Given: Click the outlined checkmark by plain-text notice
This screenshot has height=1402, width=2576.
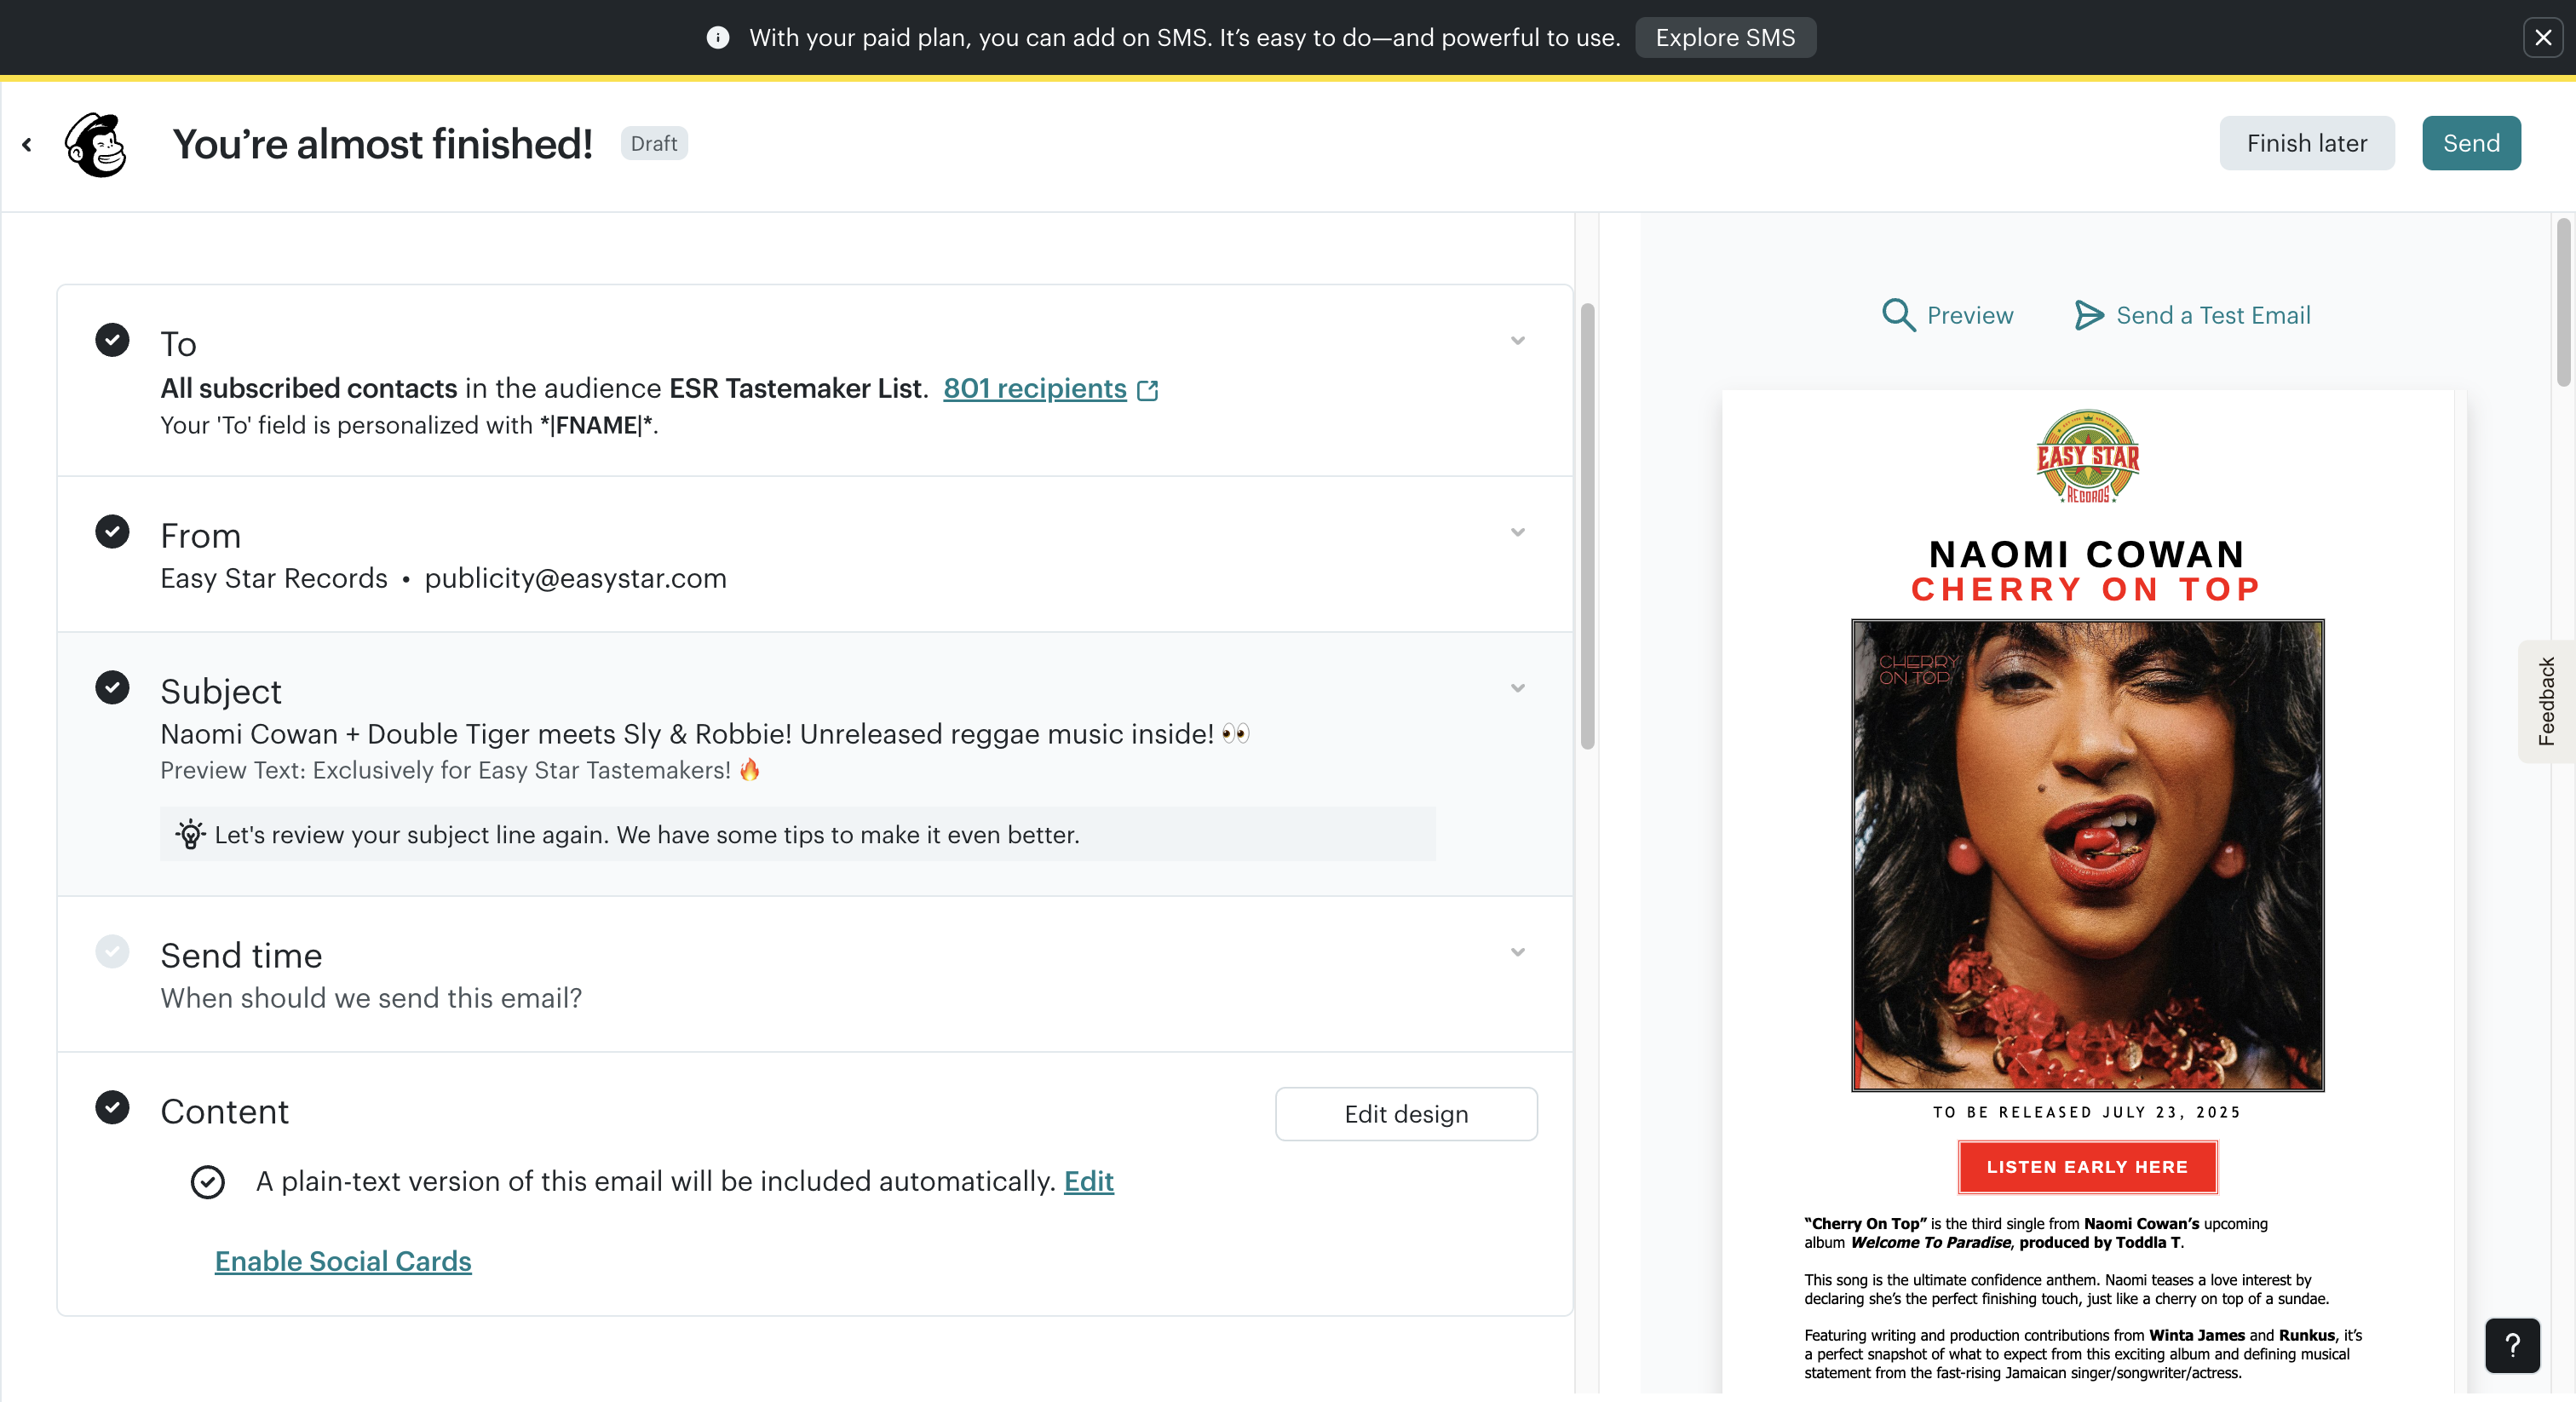Looking at the screenshot, I should click(208, 1182).
